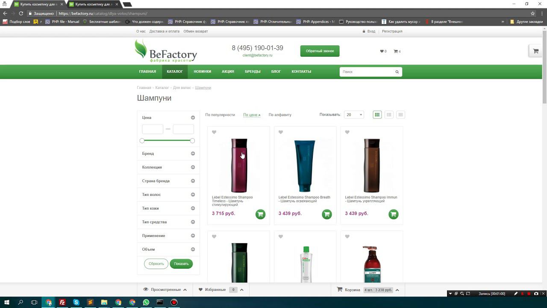Screen dimensions: 547x308
Task: Switch to list view layout
Action: coord(389,115)
